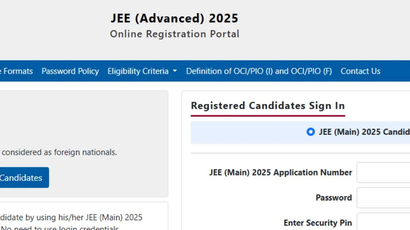Click the Enter Security Pin label
The width and height of the screenshot is (410, 230).
pyautogui.click(x=317, y=223)
